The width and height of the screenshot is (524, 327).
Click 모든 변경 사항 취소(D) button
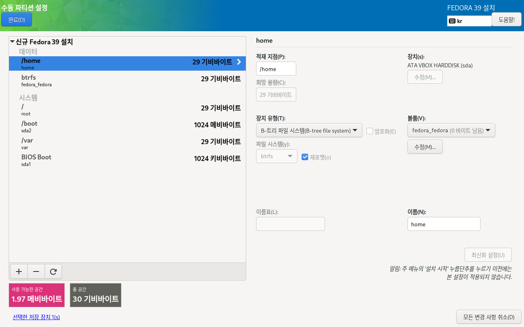489,317
